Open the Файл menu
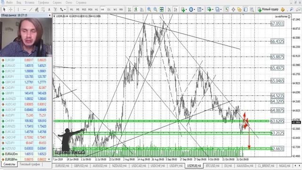 (x=9, y=2)
